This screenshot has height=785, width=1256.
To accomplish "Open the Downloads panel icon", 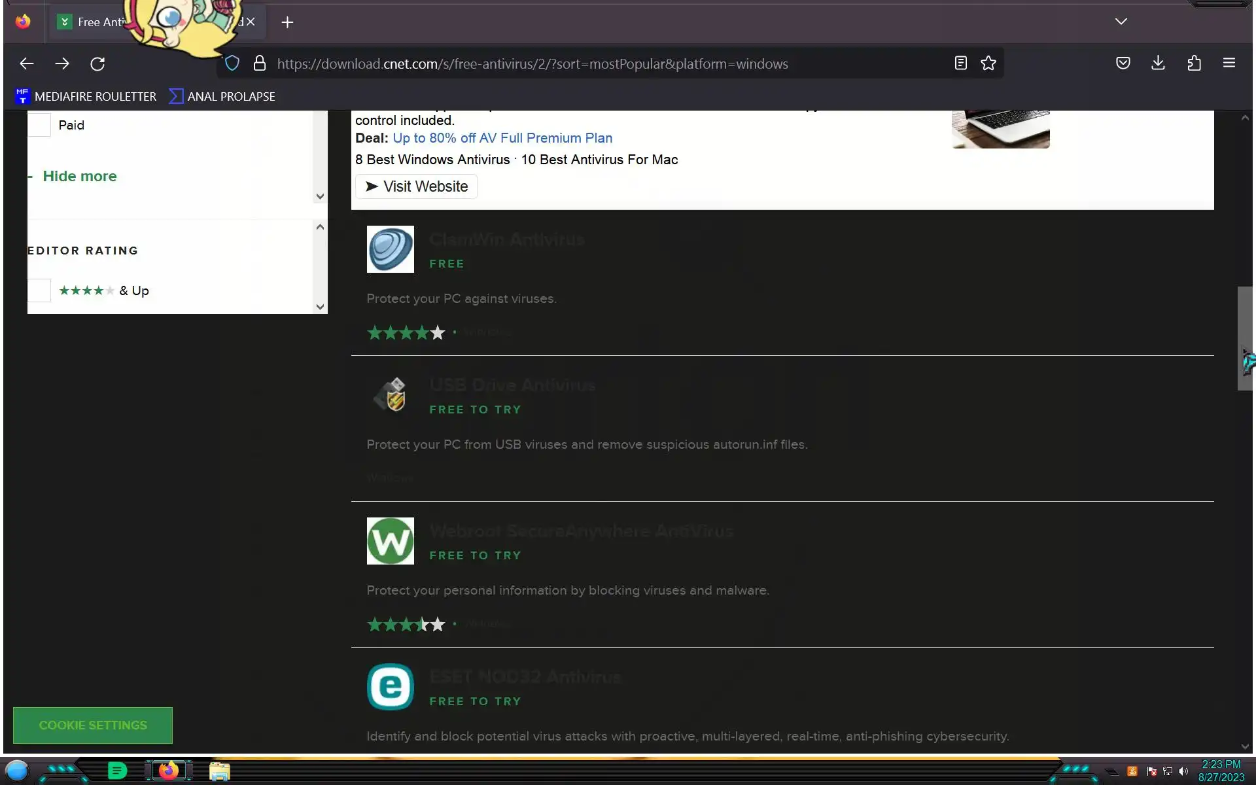I will (x=1158, y=63).
